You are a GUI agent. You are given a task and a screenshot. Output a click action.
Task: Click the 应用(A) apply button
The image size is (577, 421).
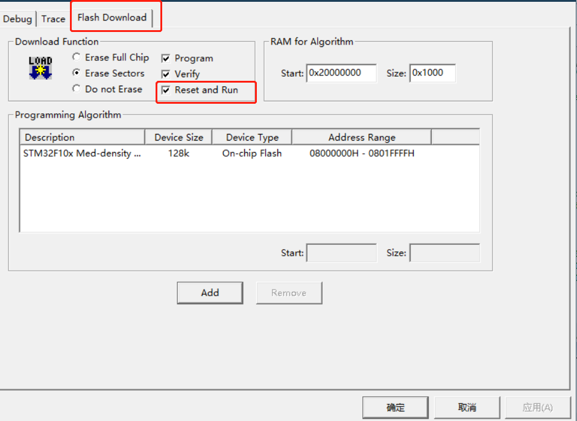coord(538,407)
